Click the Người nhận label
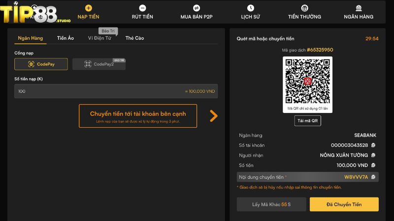 click(251, 155)
